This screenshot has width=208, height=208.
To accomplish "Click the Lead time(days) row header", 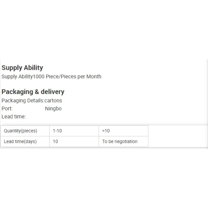I will 25,141.
